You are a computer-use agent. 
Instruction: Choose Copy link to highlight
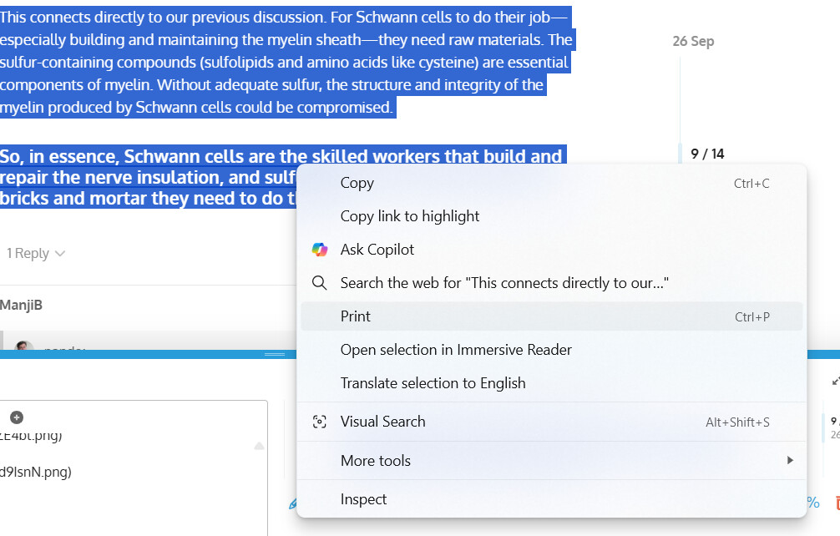coord(409,216)
